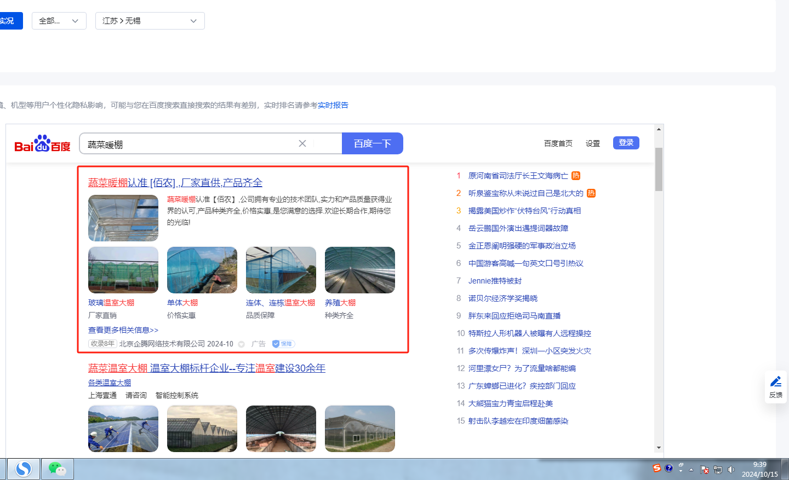This screenshot has height=480, width=789.
Task: Click the preview scrollbar down arrow
Action: coord(659,448)
